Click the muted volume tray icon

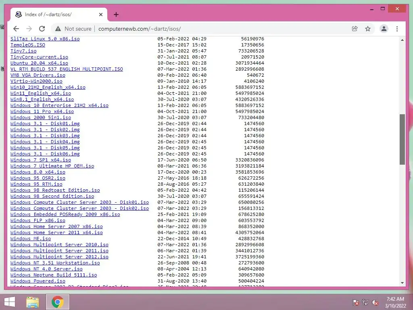[375, 302]
